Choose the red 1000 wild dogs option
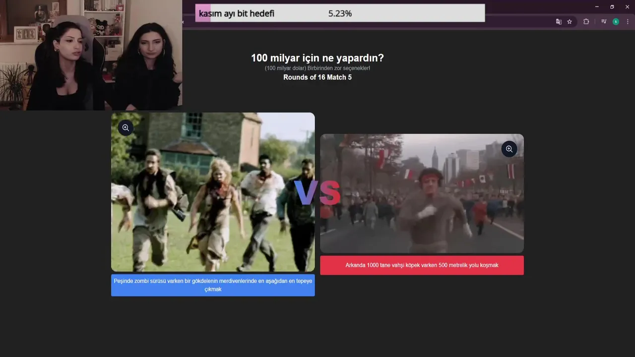Image resolution: width=635 pixels, height=357 pixels. (x=422, y=265)
